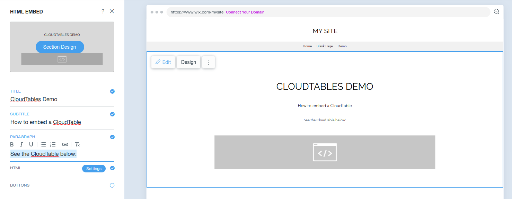Click the paragraph text See the CloudTable below

coord(43,154)
